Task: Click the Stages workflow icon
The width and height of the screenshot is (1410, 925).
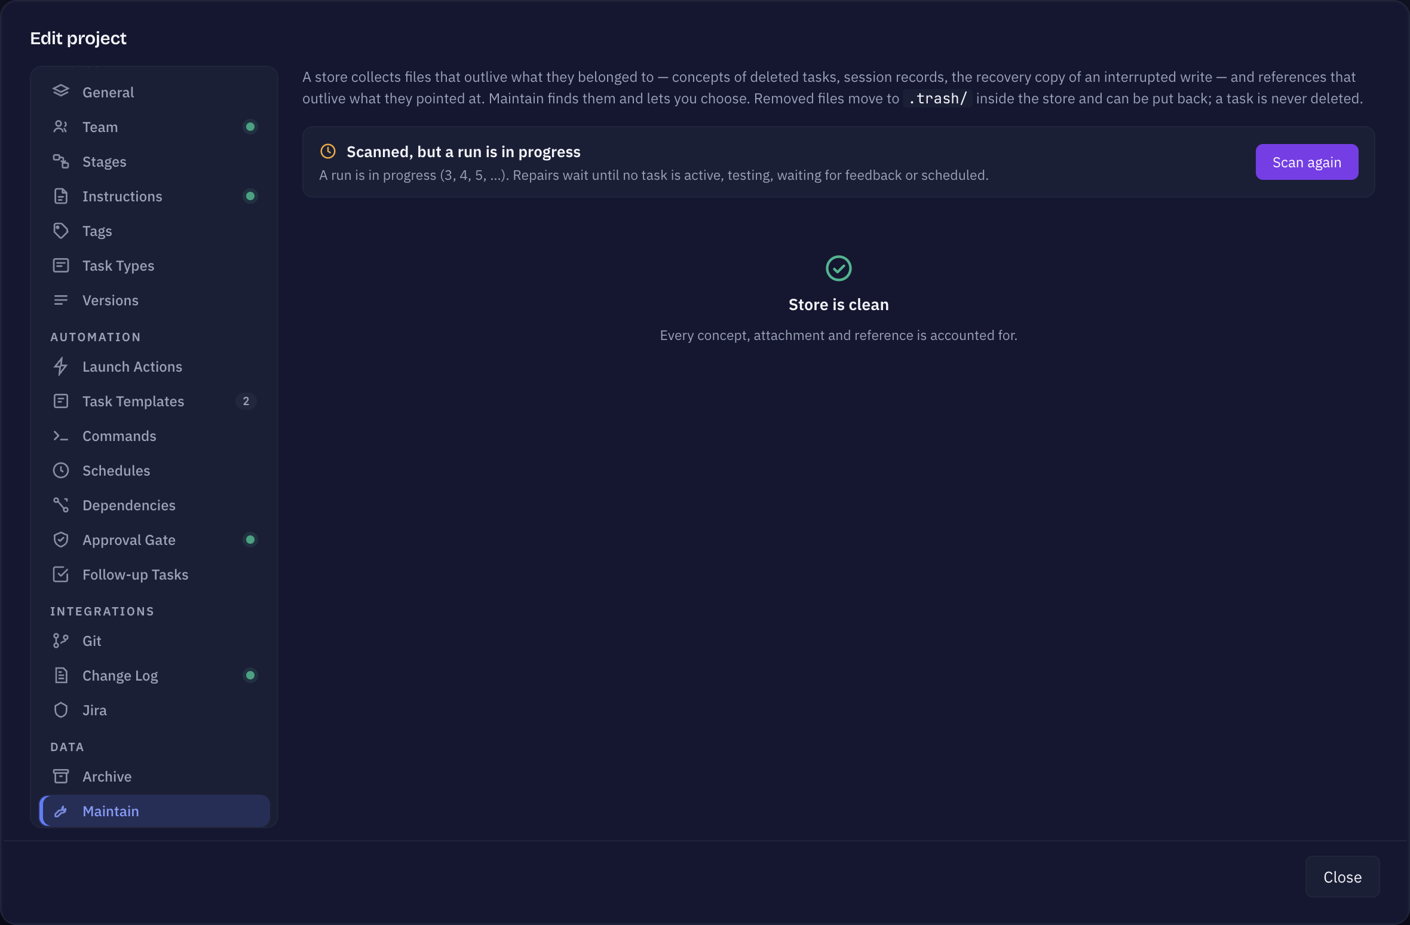Action: pyautogui.click(x=60, y=161)
